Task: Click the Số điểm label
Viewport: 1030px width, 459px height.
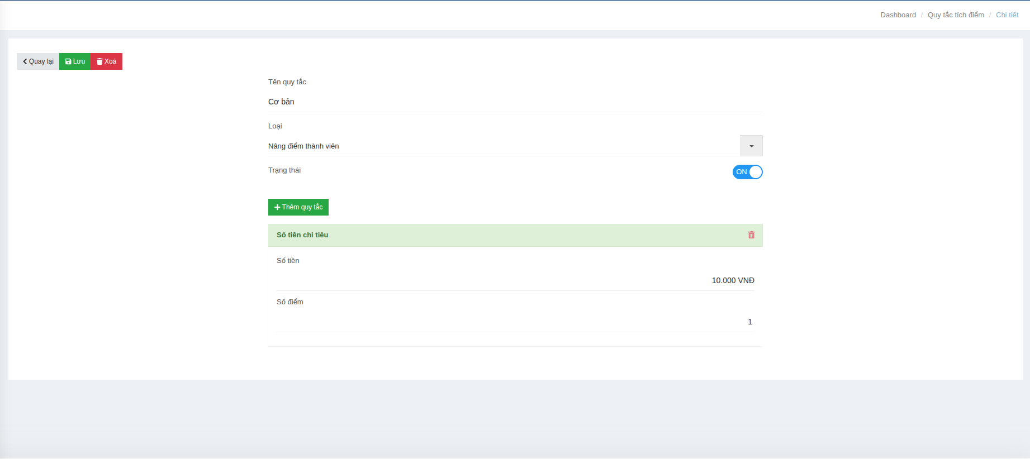Action: pyautogui.click(x=289, y=302)
